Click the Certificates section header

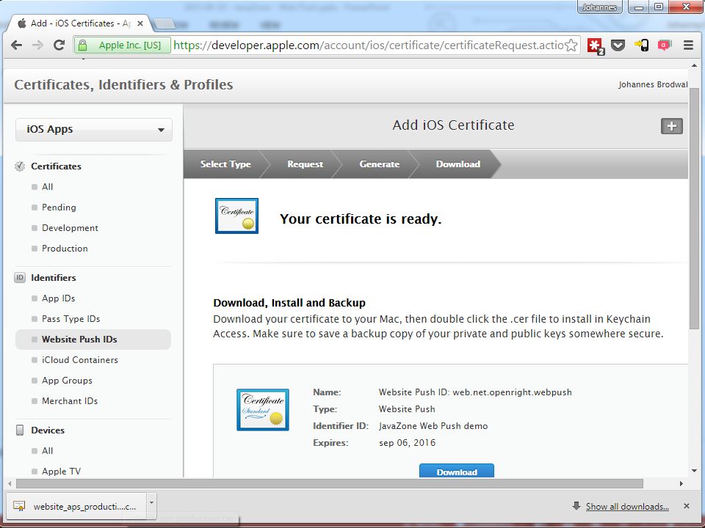57,166
